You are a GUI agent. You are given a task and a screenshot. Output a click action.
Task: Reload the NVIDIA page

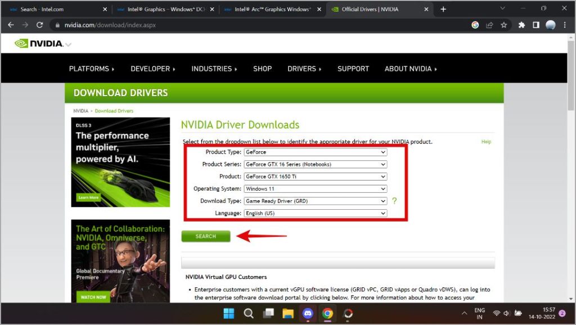(40, 25)
